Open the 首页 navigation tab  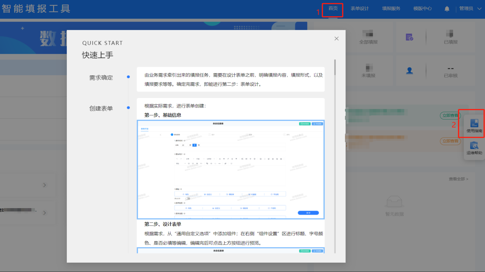333,8
